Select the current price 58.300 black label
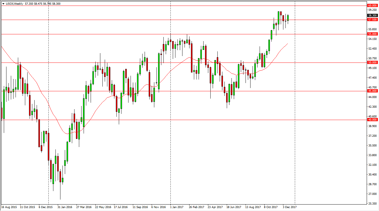The image size is (379, 211). tap(372, 16)
